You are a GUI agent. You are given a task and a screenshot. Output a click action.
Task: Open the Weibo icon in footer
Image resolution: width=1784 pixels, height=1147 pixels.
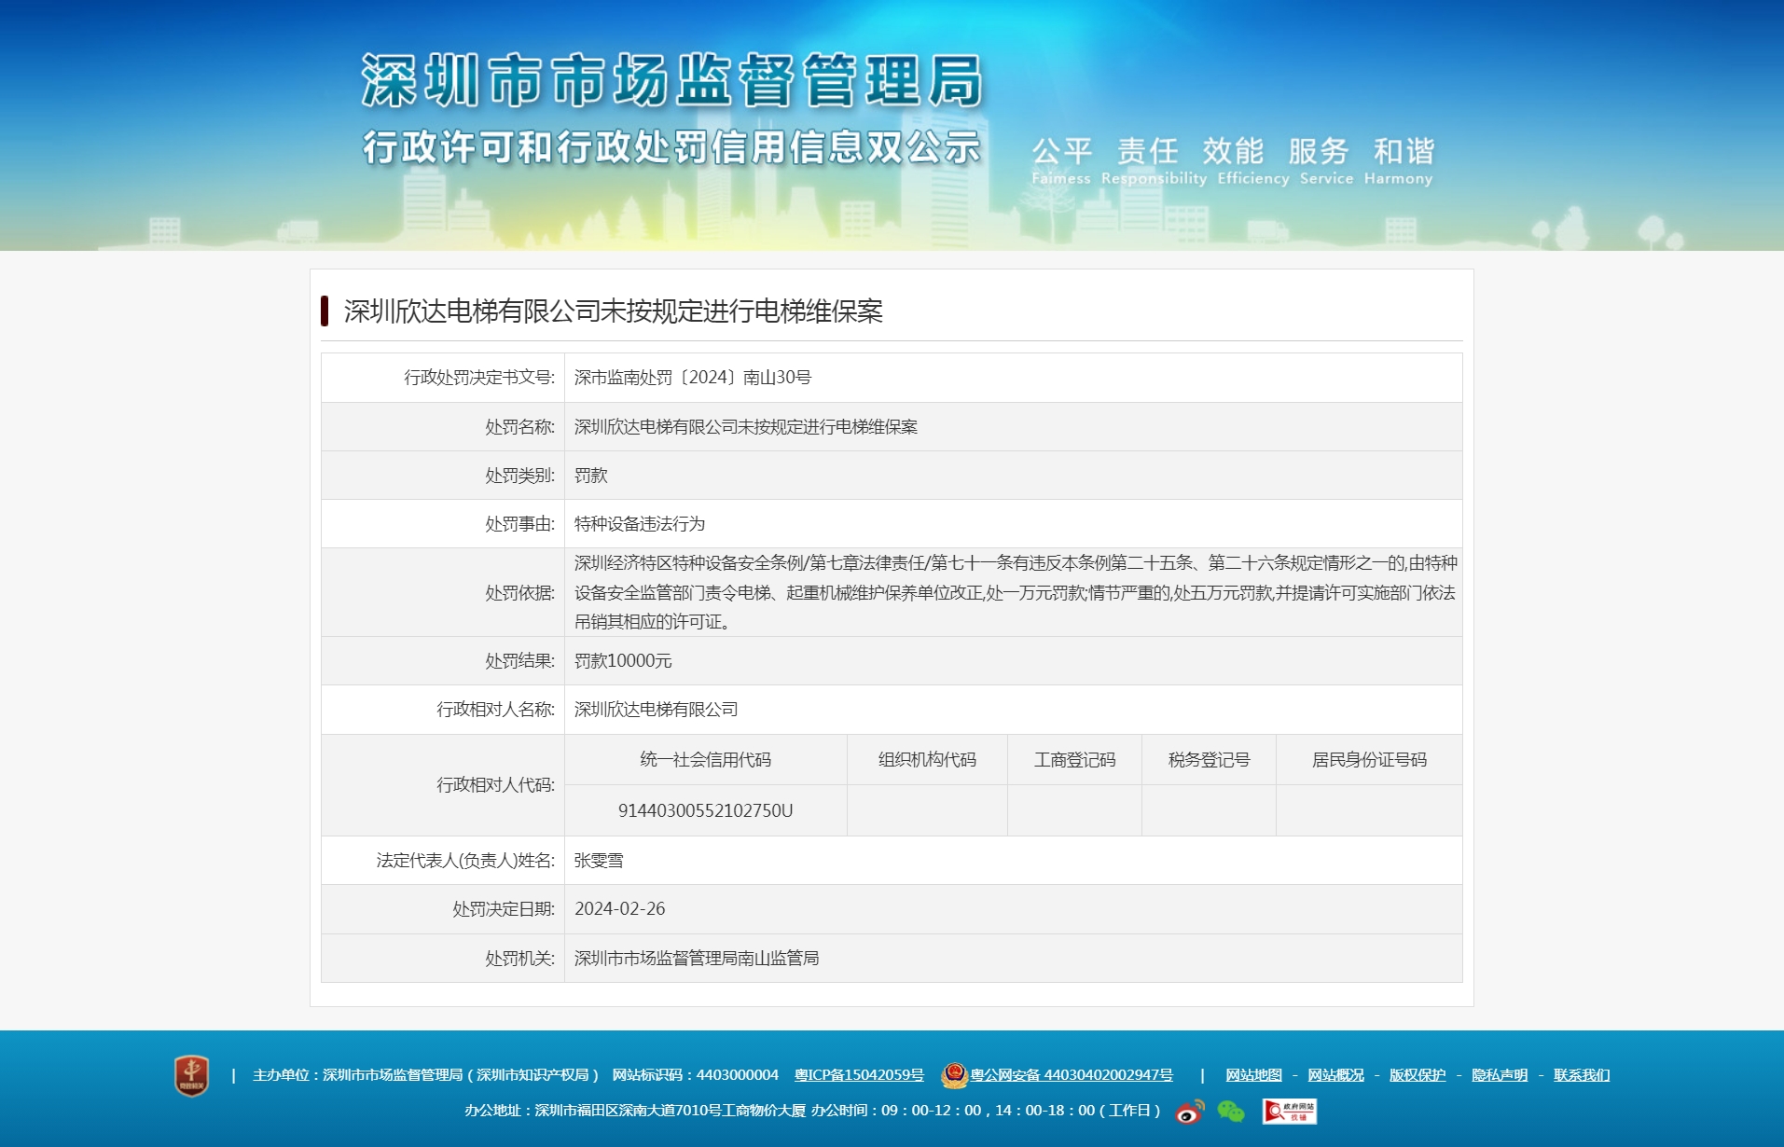1189,1112
